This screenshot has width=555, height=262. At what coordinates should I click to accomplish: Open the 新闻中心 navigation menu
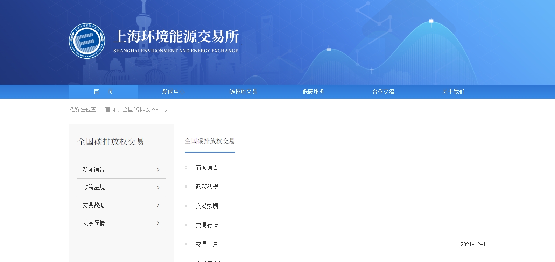[173, 92]
